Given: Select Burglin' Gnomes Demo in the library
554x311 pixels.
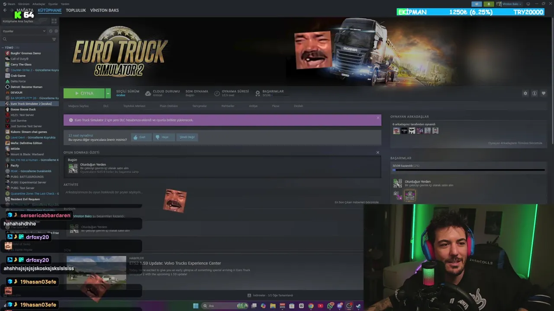Looking at the screenshot, I should pyautogui.click(x=26, y=53).
